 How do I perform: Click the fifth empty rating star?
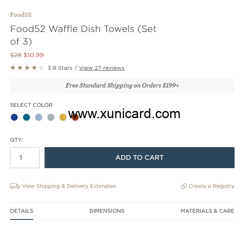[42, 68]
